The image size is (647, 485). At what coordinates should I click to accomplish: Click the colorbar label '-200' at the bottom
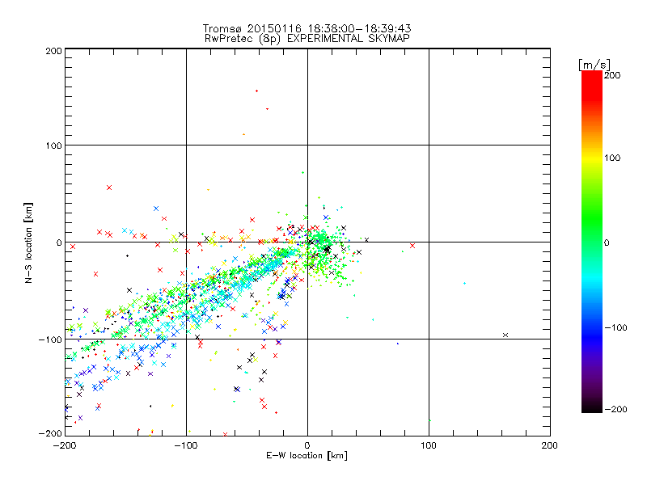click(615, 409)
